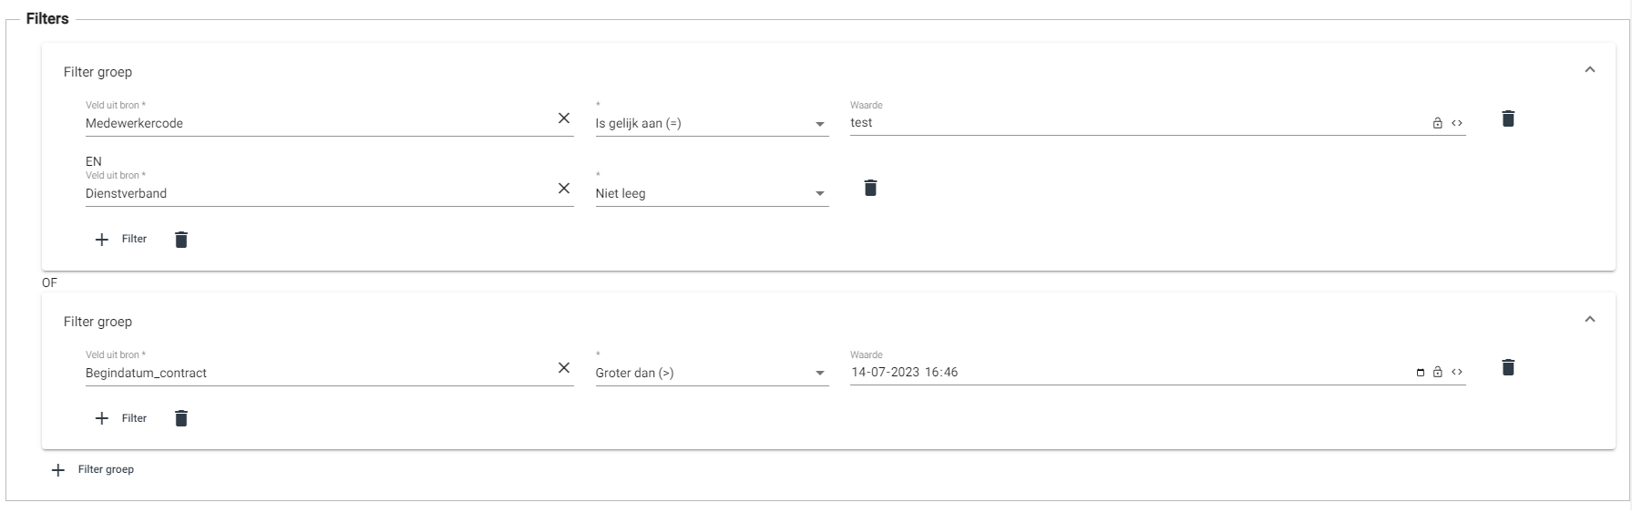Add a filter to the first group
The width and height of the screenshot is (1632, 513).
coord(121,240)
